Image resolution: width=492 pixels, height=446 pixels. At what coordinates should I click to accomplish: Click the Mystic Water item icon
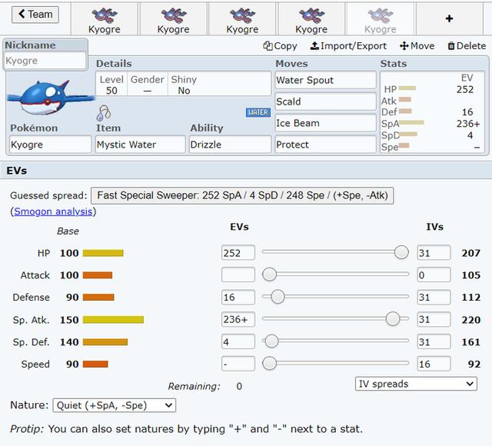click(x=104, y=113)
